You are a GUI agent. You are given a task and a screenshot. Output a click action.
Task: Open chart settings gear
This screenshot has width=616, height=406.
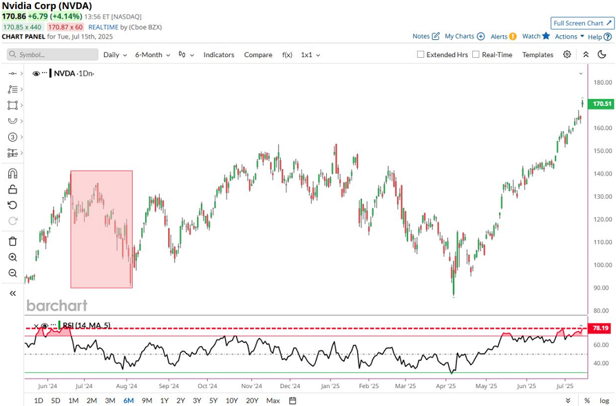[567, 54]
